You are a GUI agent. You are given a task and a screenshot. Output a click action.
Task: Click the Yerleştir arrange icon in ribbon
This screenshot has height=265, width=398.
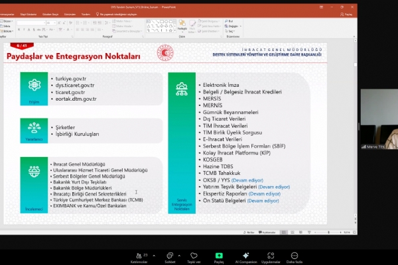point(182,25)
